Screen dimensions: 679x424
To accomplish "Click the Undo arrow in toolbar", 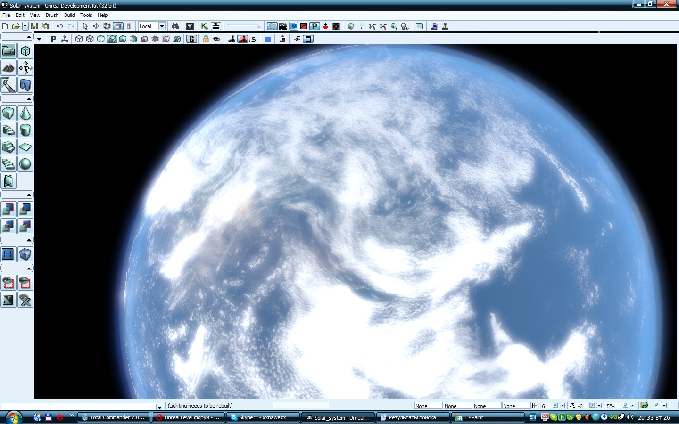I will click(59, 26).
